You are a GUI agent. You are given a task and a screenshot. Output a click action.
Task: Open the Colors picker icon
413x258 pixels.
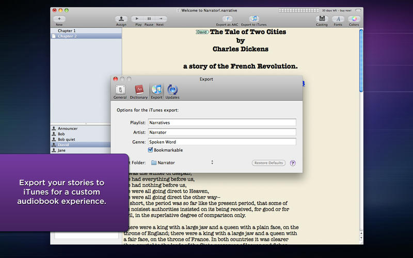pyautogui.click(x=354, y=19)
